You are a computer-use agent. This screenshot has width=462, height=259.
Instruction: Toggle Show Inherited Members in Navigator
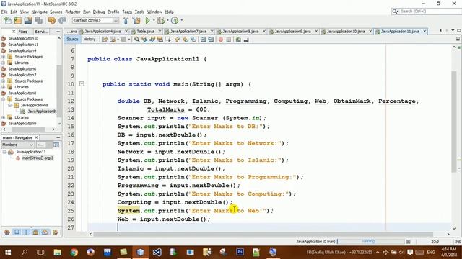7,232
